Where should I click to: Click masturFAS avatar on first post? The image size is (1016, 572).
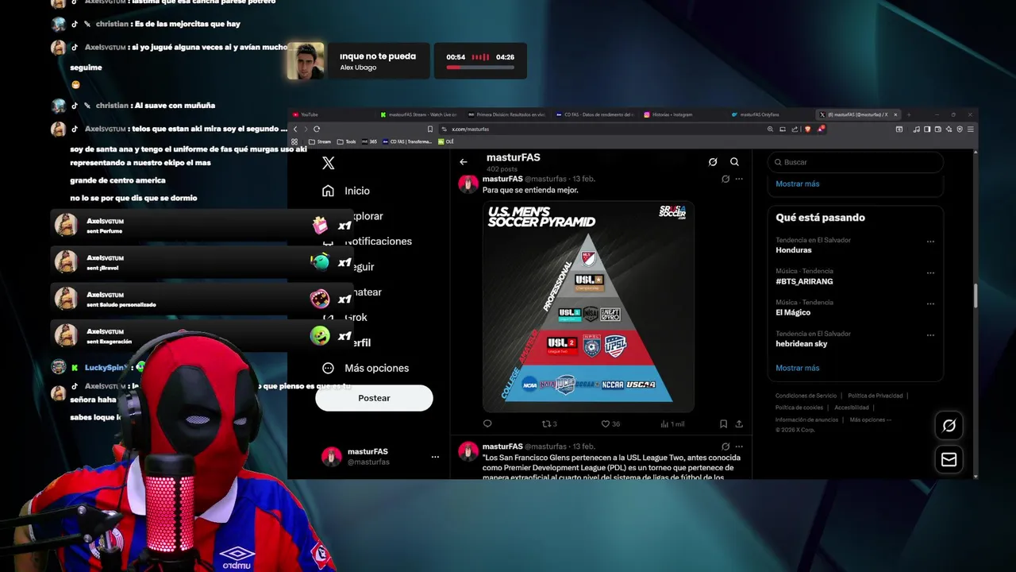coord(468,184)
